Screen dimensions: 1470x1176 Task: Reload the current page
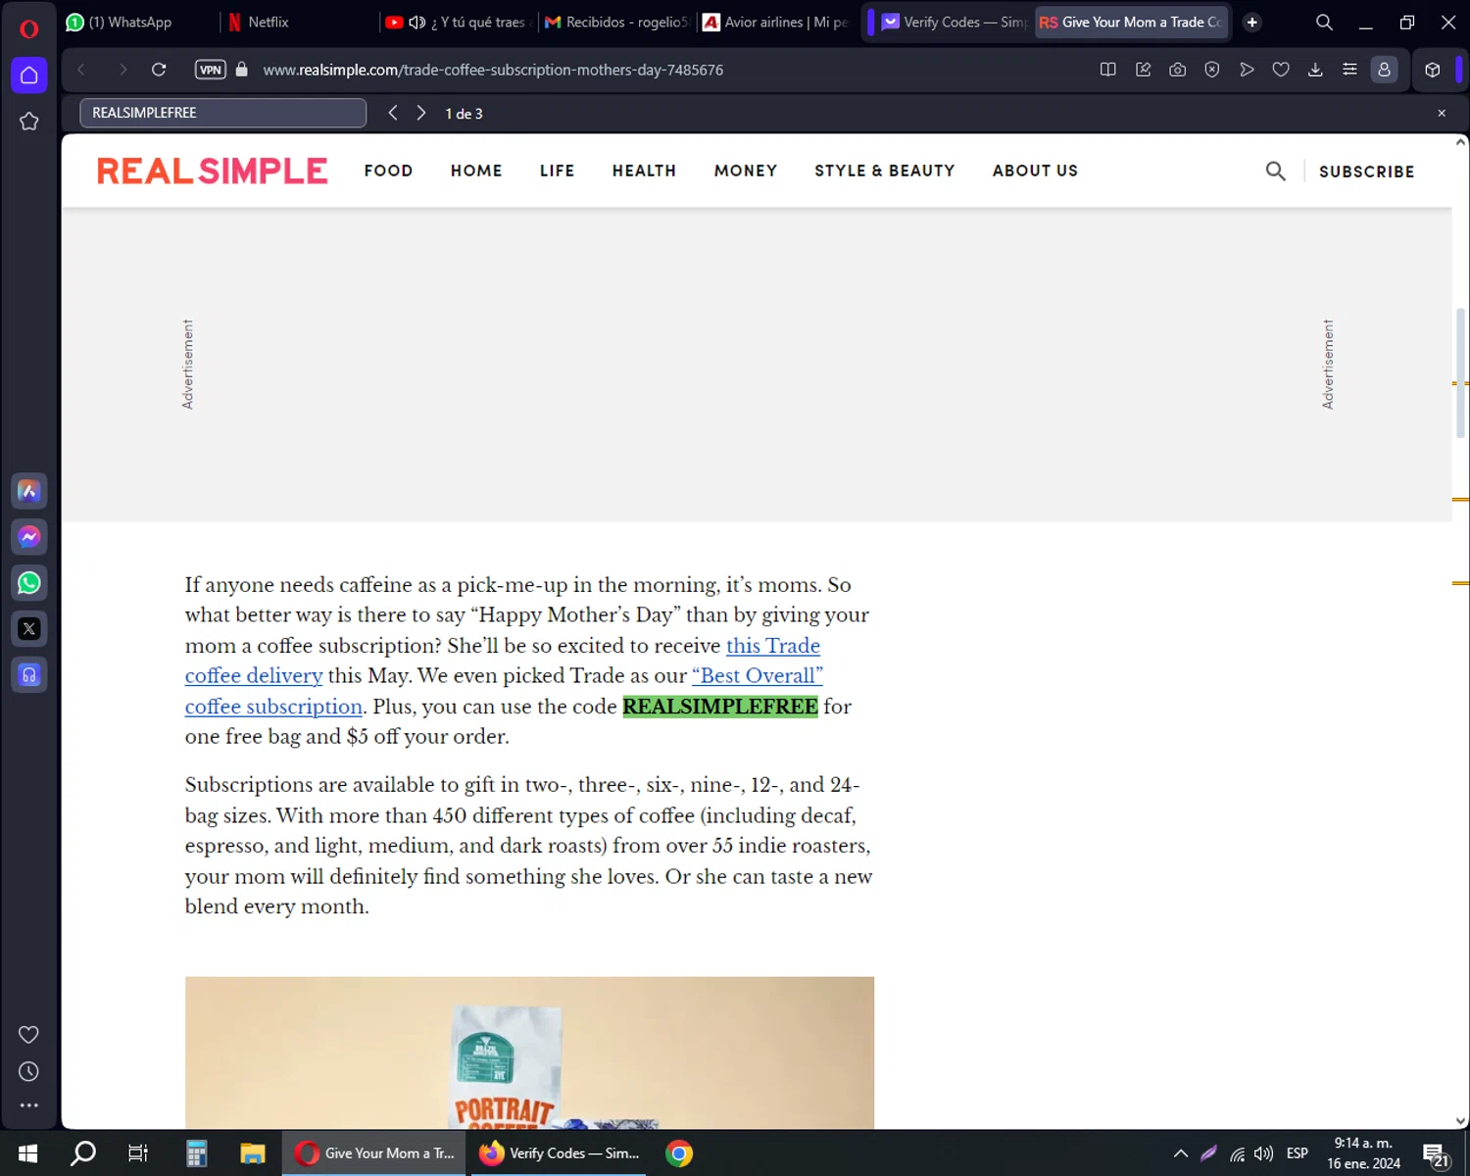(159, 70)
